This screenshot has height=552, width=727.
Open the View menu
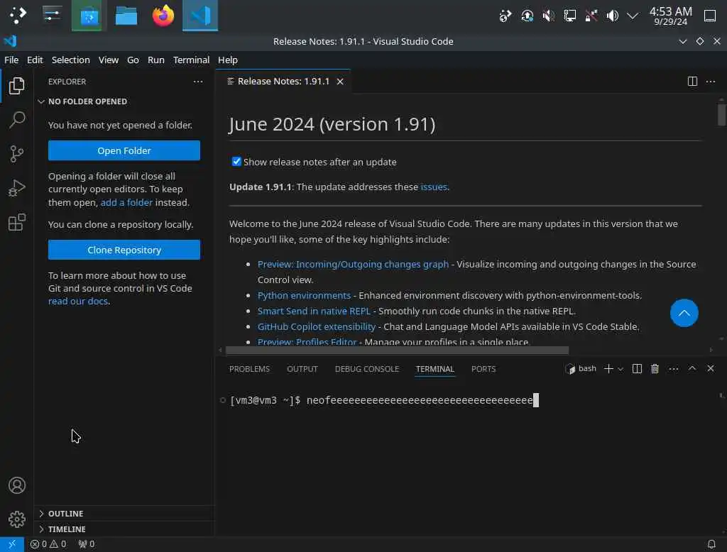click(x=109, y=60)
